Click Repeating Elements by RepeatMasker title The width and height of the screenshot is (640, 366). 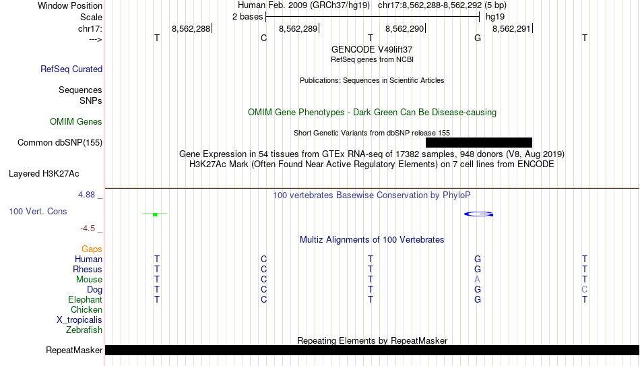[x=372, y=340]
